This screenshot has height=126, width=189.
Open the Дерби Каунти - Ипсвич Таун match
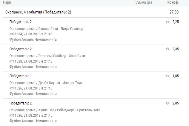tap(60, 83)
